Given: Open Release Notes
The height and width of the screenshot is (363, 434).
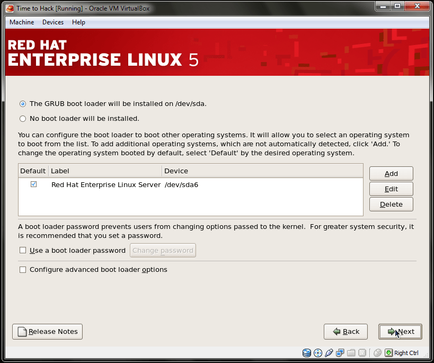Looking at the screenshot, I should pos(47,332).
